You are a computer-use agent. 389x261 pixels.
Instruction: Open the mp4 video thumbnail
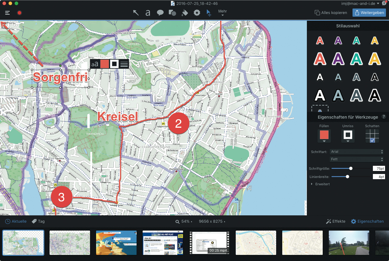[209, 242]
